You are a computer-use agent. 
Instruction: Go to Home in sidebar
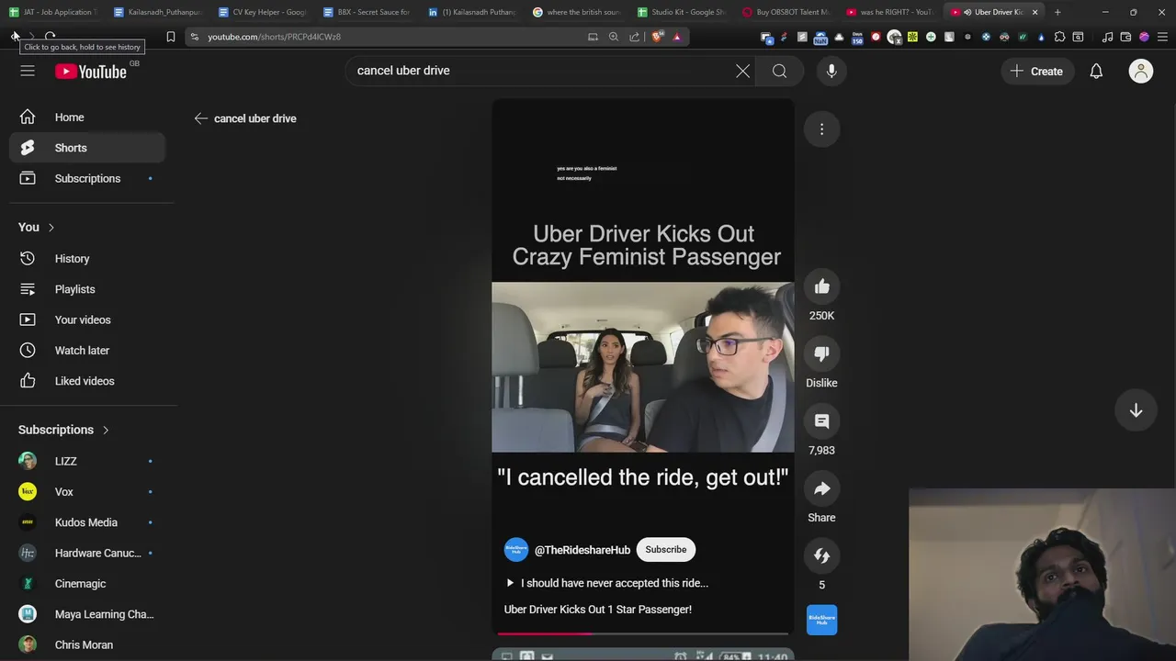(x=87, y=118)
